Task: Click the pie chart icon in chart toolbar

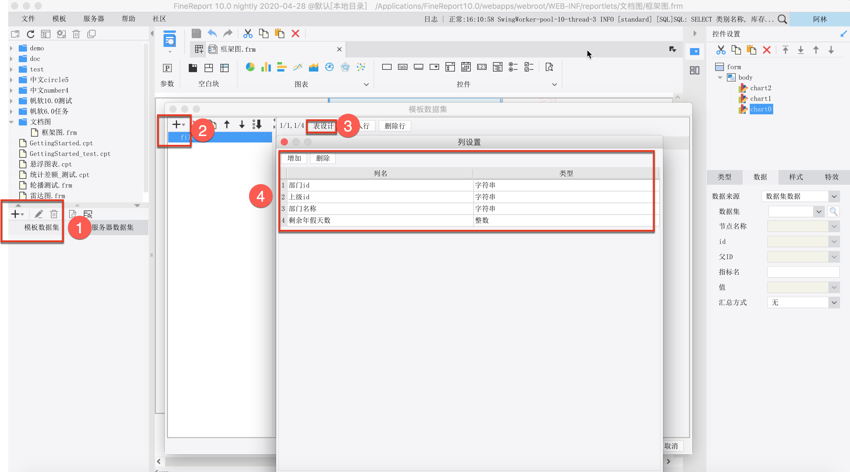Action: [250, 67]
